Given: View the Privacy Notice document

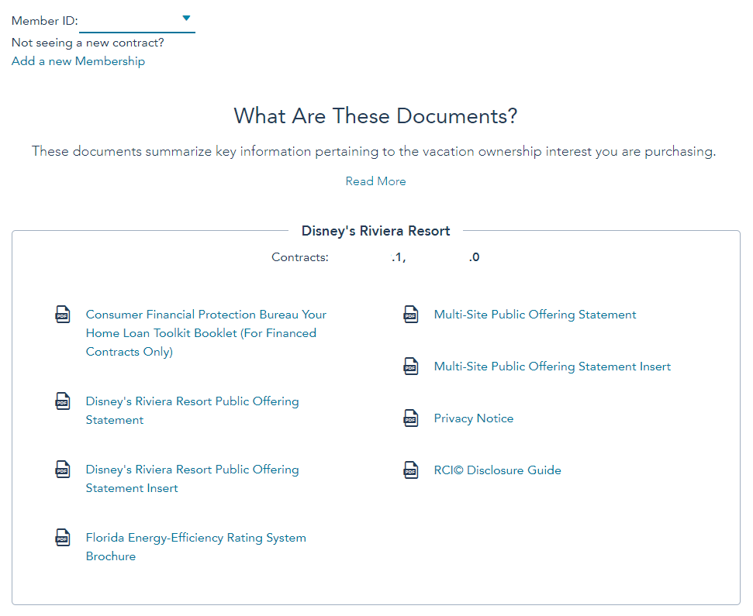Looking at the screenshot, I should tap(473, 418).
